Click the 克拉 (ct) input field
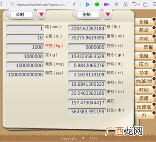The height and width of the screenshot is (142, 156). pyautogui.click(x=87, y=47)
